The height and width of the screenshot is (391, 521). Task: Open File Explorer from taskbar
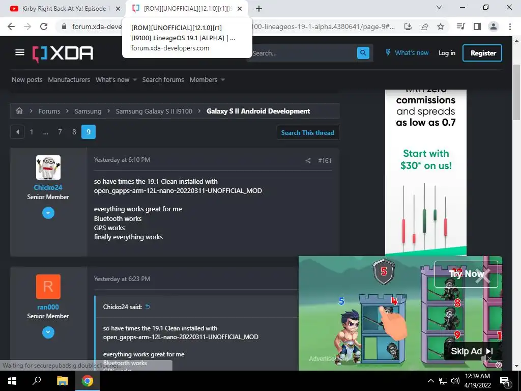click(62, 381)
